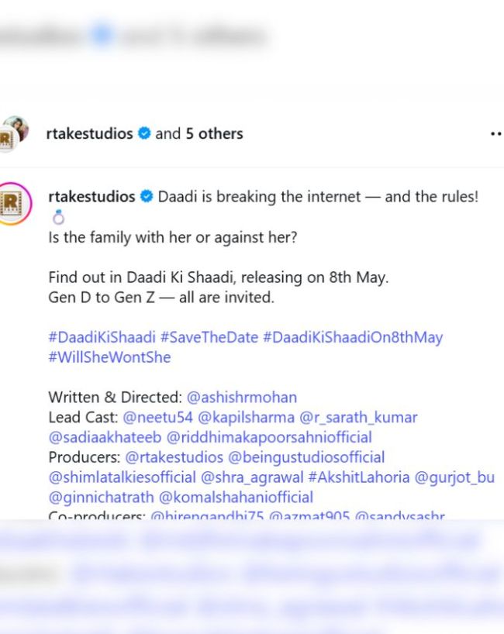This screenshot has width=504, height=634.
Task: Open the #WillSheWontShe hashtag
Action: tap(109, 357)
